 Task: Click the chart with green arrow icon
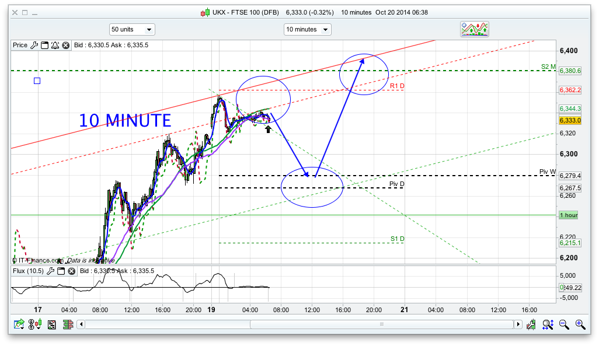[19, 324]
